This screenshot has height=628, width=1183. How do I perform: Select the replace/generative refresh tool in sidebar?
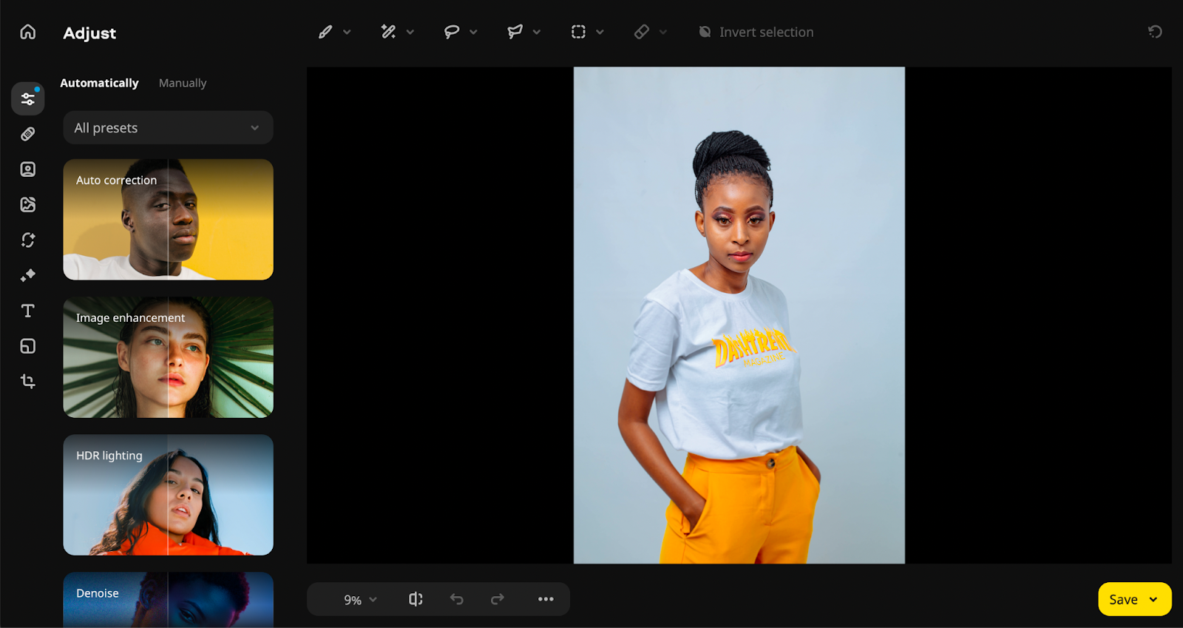(28, 240)
